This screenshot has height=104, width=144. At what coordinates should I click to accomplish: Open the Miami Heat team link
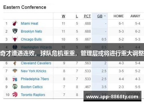point(29,23)
